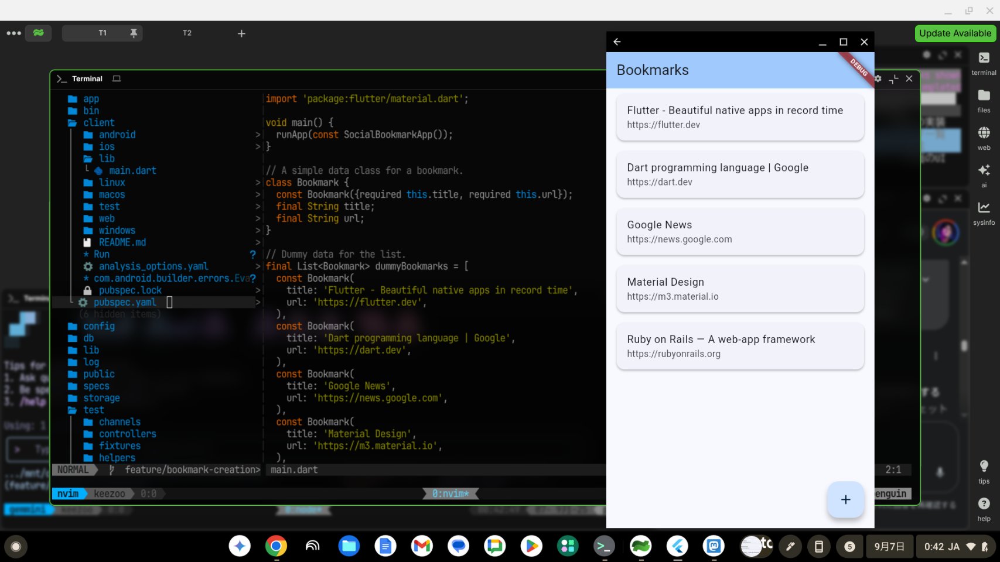Open the calendar date 9月7日
The width and height of the screenshot is (1000, 562).
click(889, 547)
